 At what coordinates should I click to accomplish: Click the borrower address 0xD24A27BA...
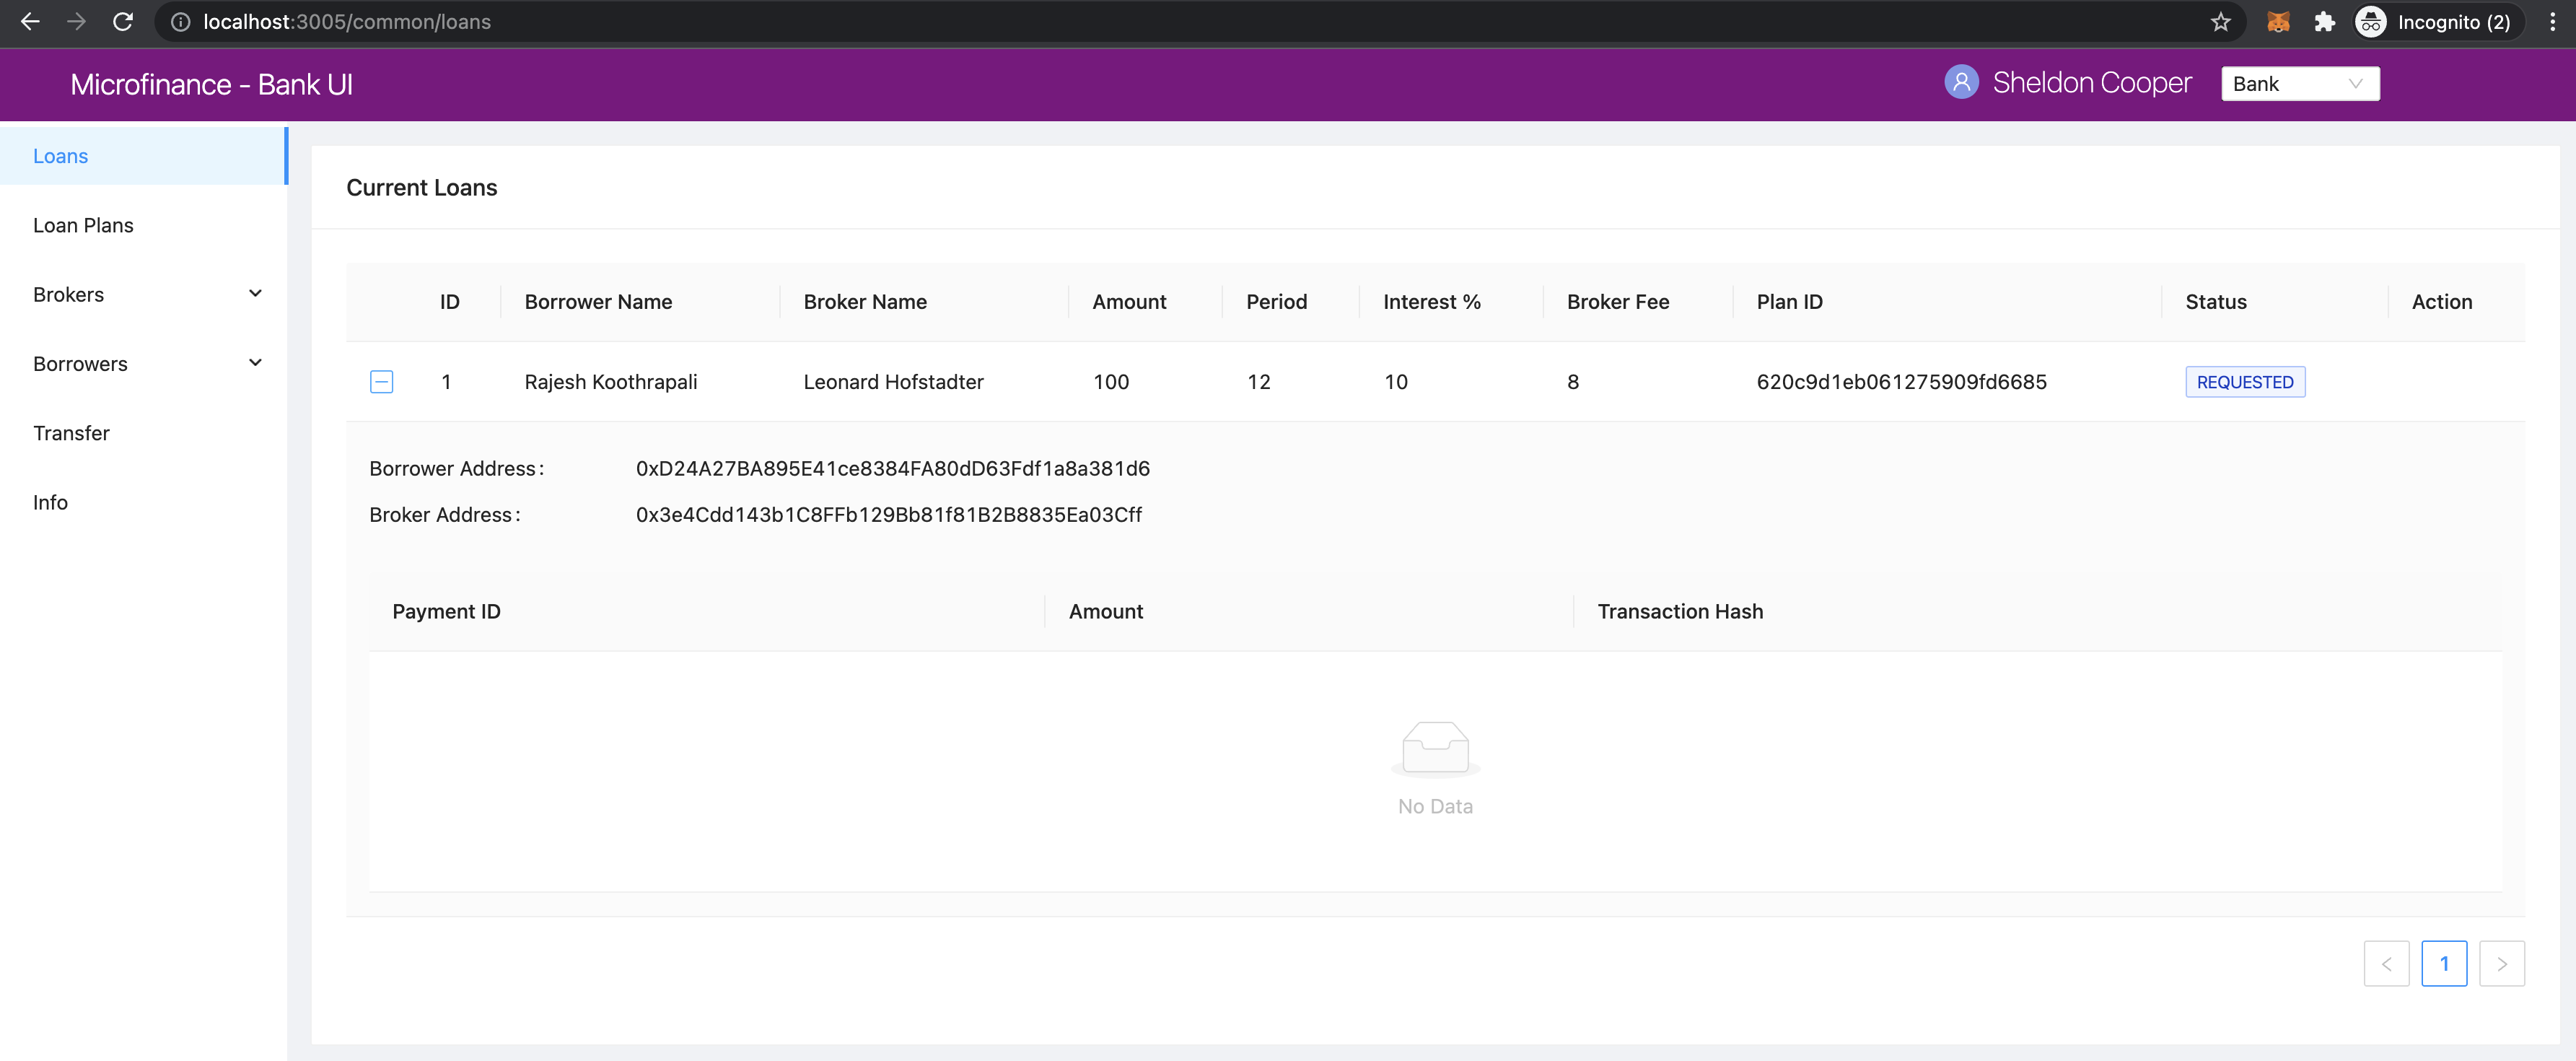pyautogui.click(x=893, y=469)
